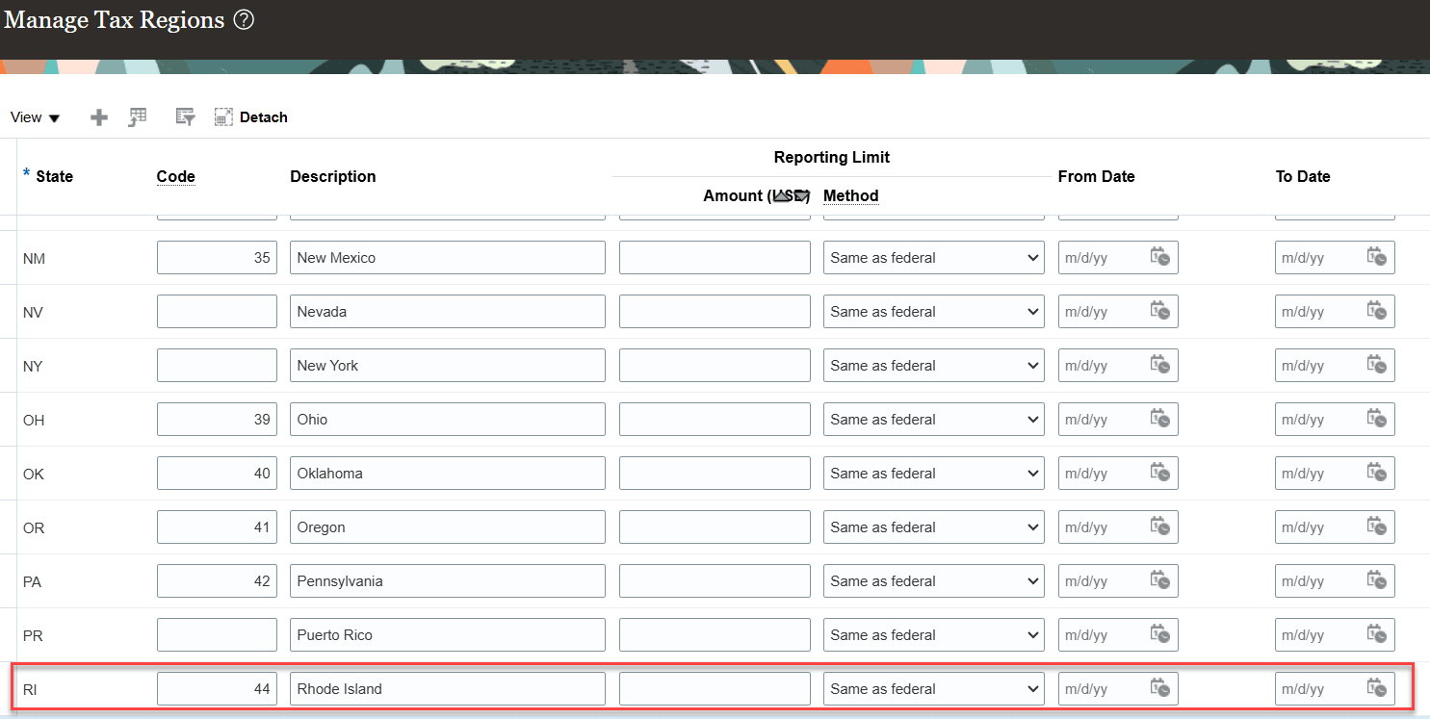1430x719 pixels.
Task: Open the View menu
Action: [x=34, y=116]
